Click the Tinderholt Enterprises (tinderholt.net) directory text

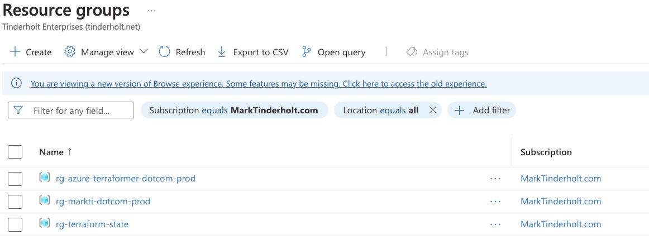coord(71,27)
